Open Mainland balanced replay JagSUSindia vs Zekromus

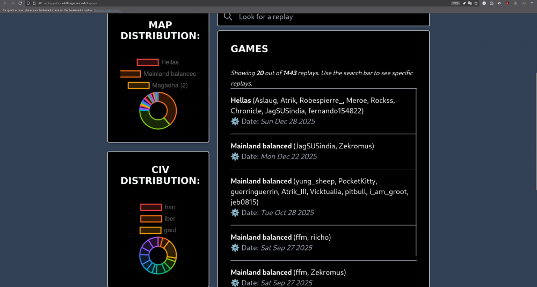(x=261, y=146)
